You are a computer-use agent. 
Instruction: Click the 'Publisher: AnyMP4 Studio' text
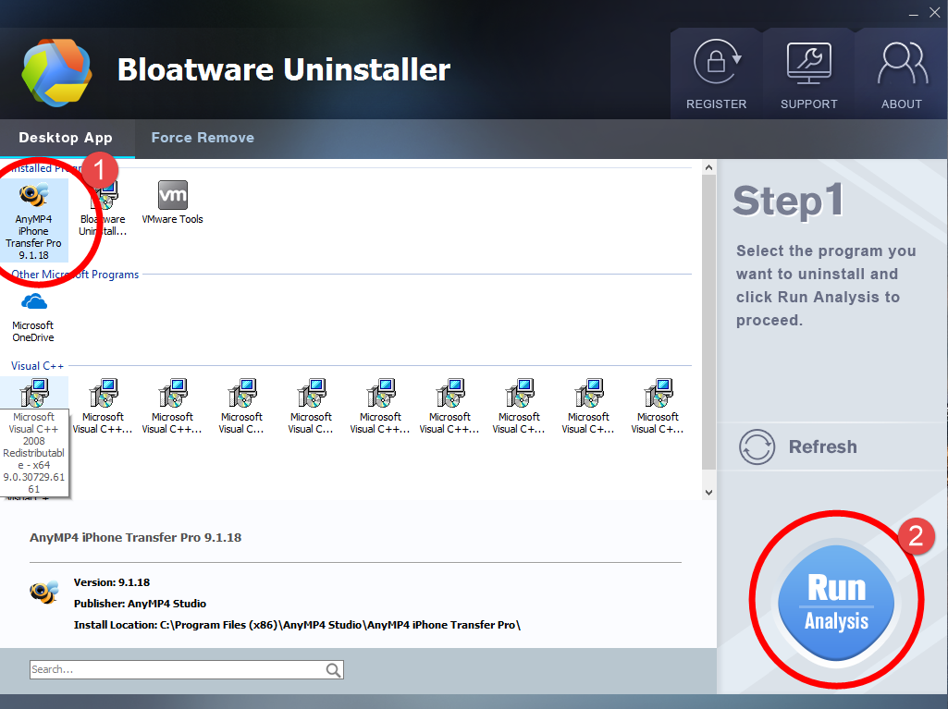(140, 604)
